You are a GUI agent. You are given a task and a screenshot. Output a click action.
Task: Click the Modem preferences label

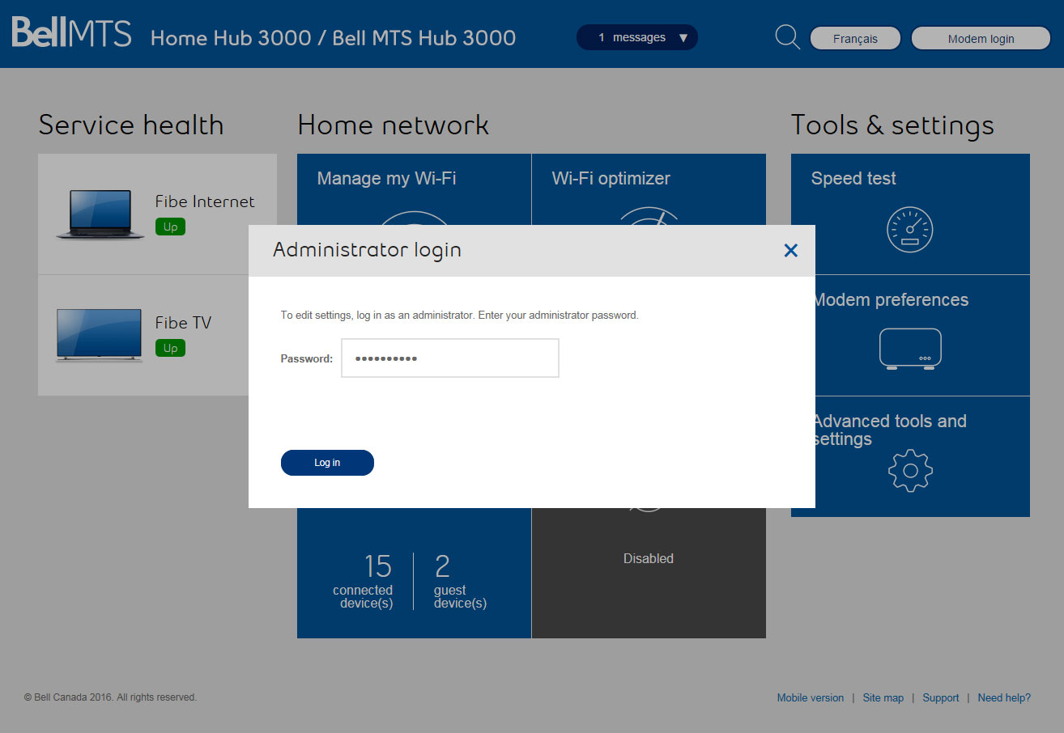891,300
